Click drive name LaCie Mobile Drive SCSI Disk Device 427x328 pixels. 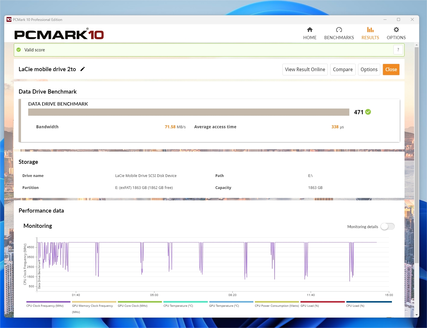click(146, 176)
